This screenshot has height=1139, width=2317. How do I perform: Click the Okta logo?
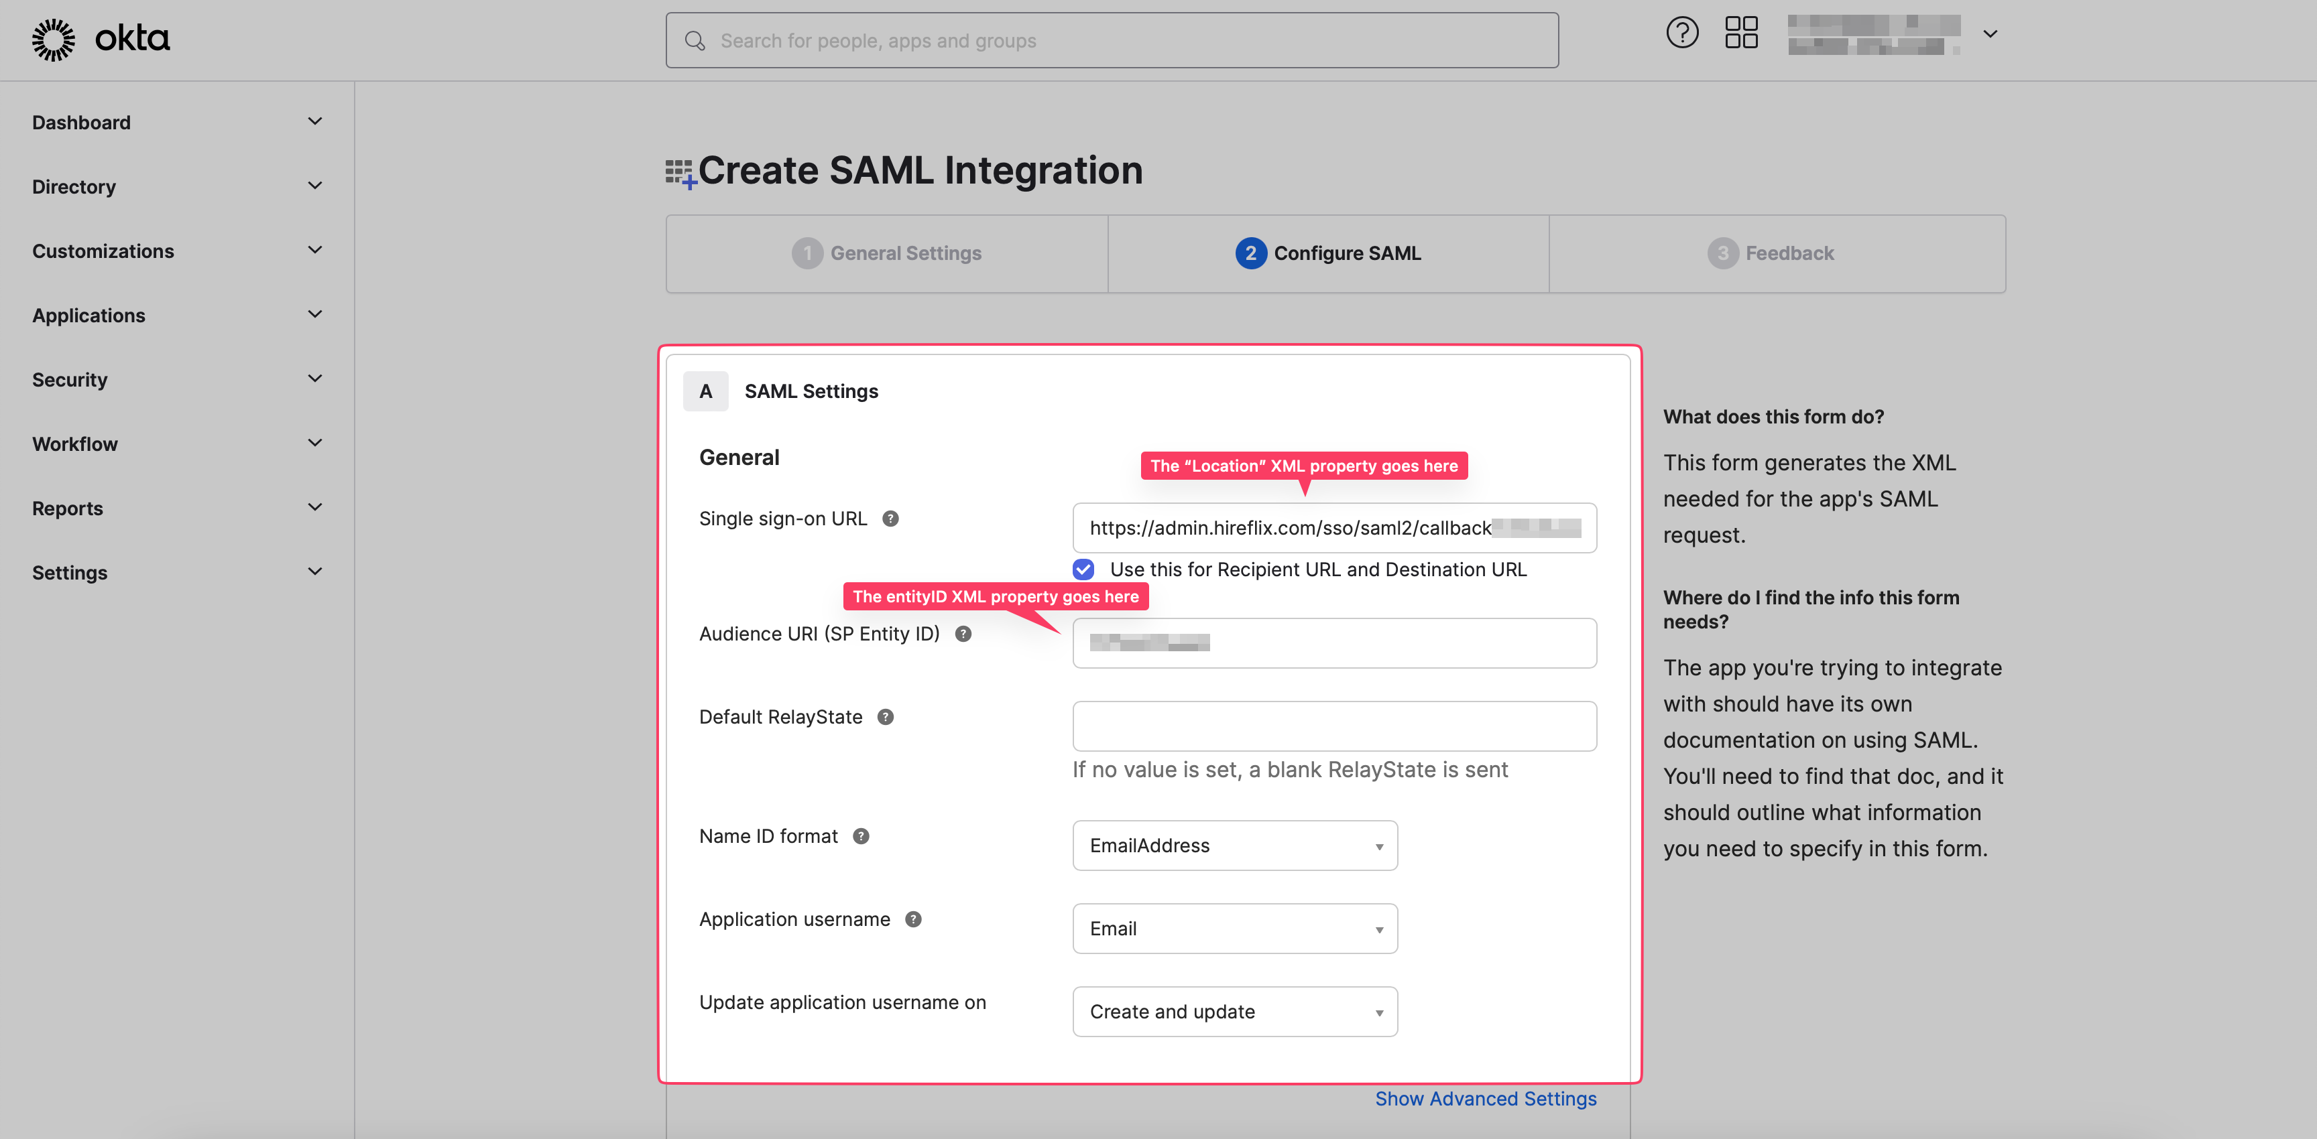(x=101, y=40)
